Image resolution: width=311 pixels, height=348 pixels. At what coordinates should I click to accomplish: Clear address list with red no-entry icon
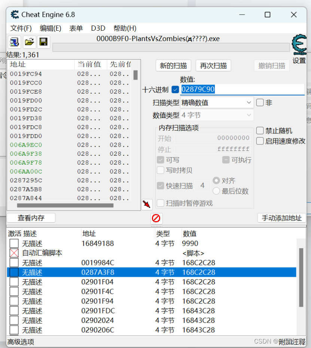pos(156,218)
